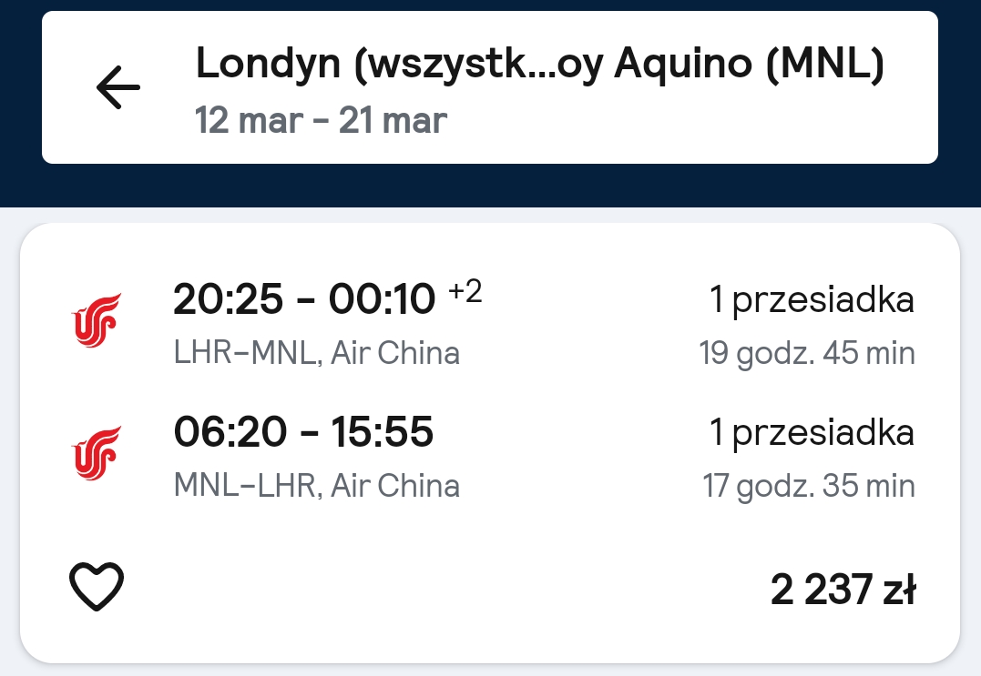Click Air China logo on outbound flight
981x676 pixels.
(x=96, y=320)
